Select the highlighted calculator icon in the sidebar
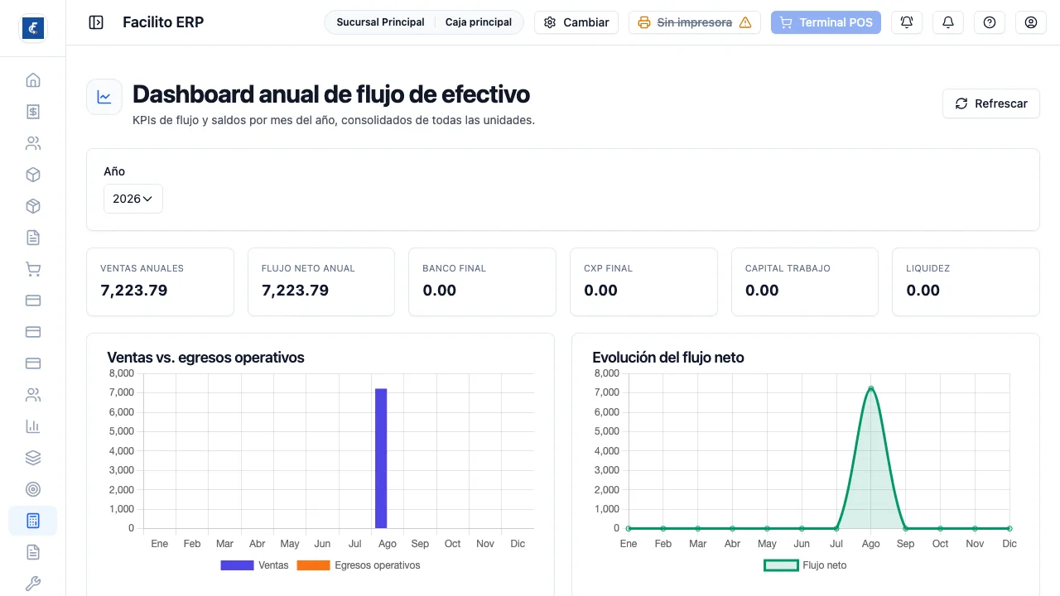 point(33,521)
